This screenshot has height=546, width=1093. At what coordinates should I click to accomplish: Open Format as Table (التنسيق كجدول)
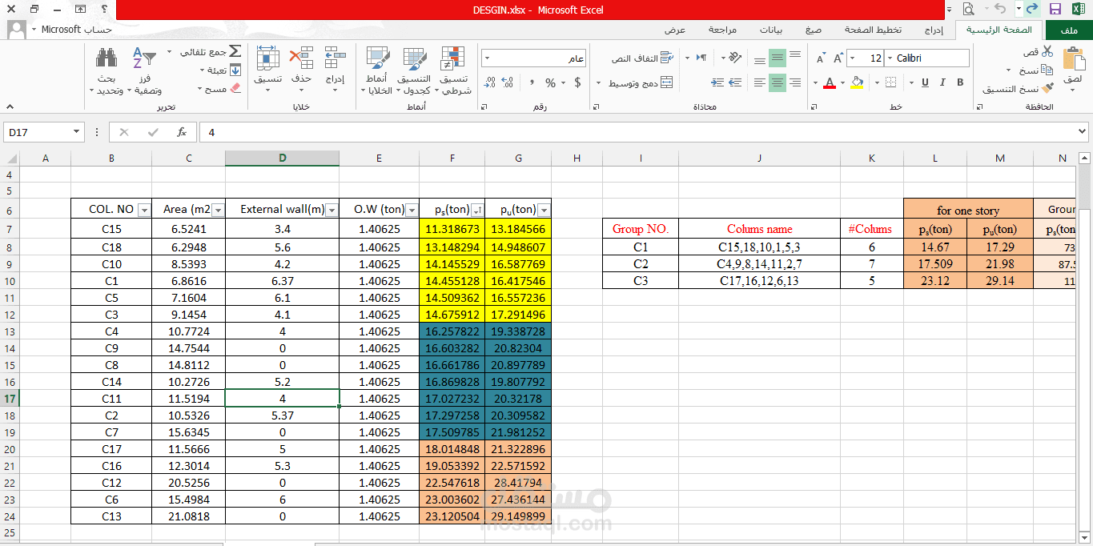click(x=414, y=70)
